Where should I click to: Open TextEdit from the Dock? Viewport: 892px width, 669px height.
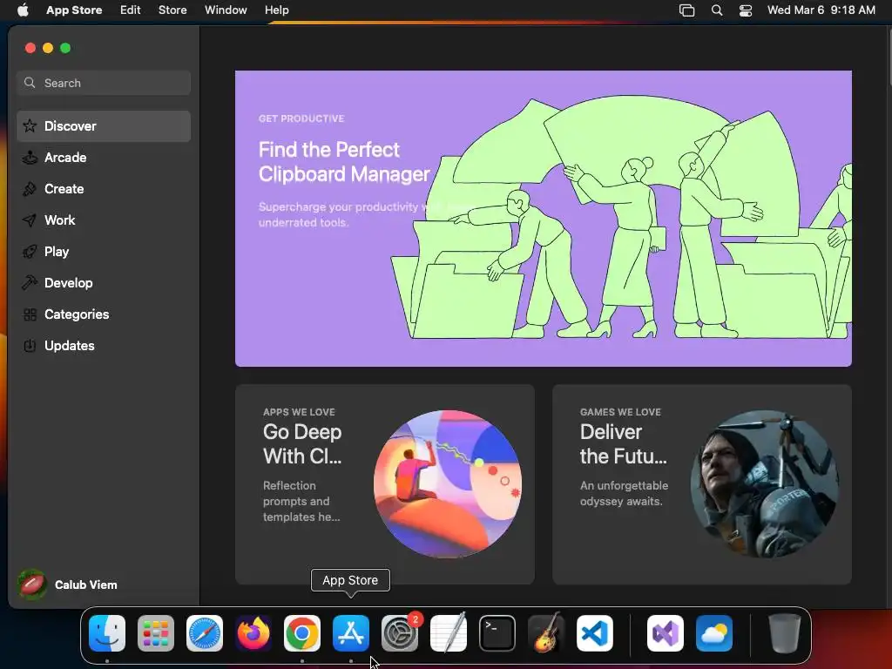tap(449, 633)
